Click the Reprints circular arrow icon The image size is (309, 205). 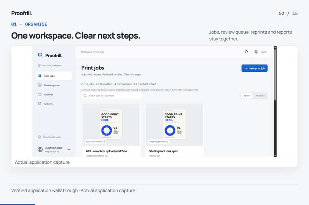[40, 94]
